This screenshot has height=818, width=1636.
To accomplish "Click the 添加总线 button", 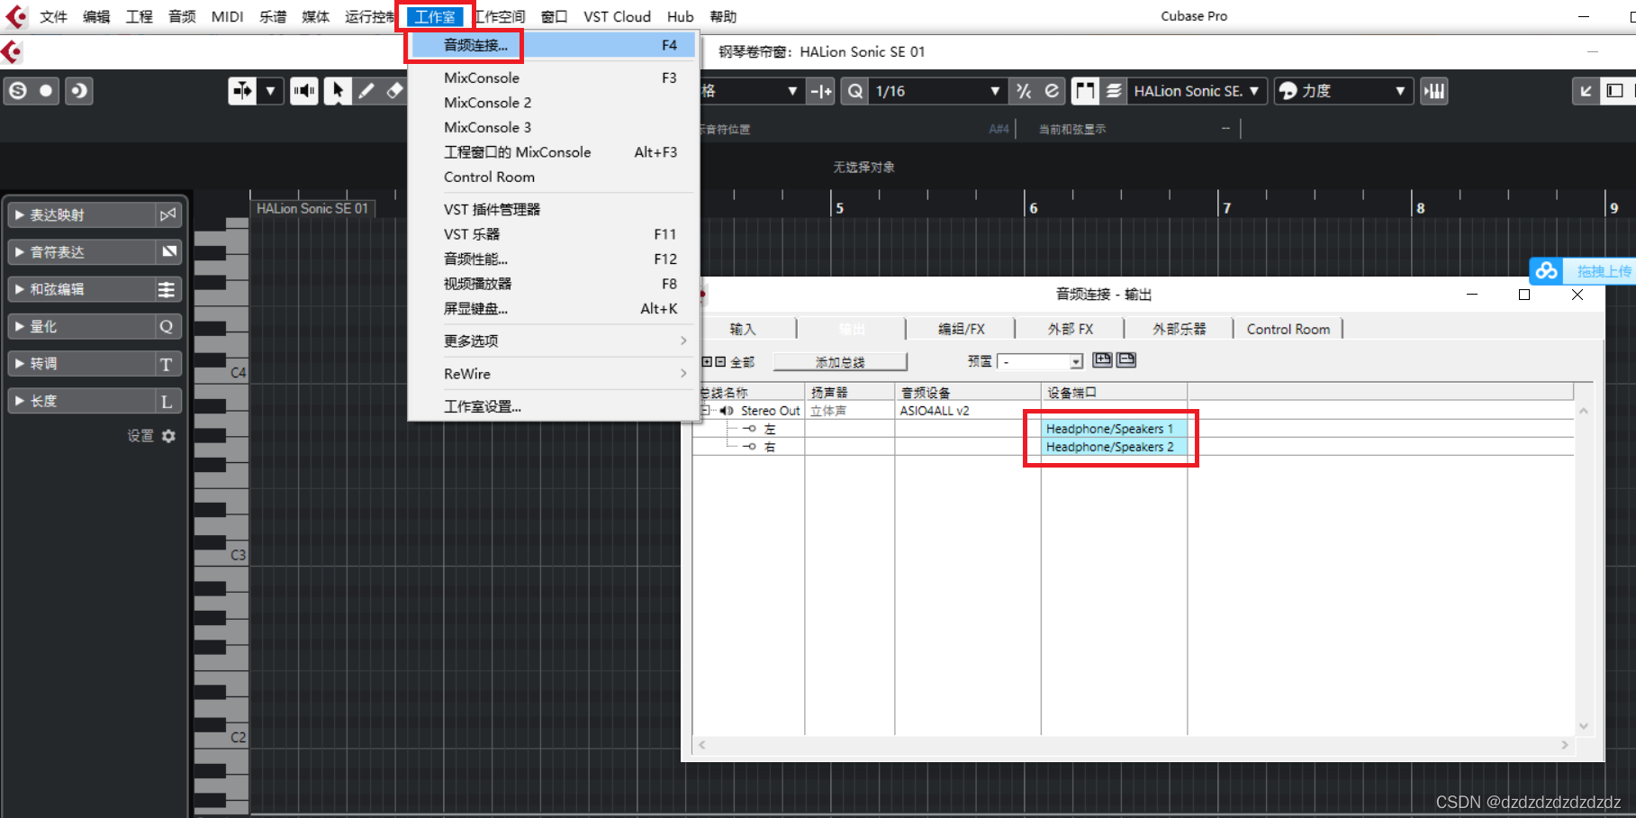I will [x=840, y=361].
